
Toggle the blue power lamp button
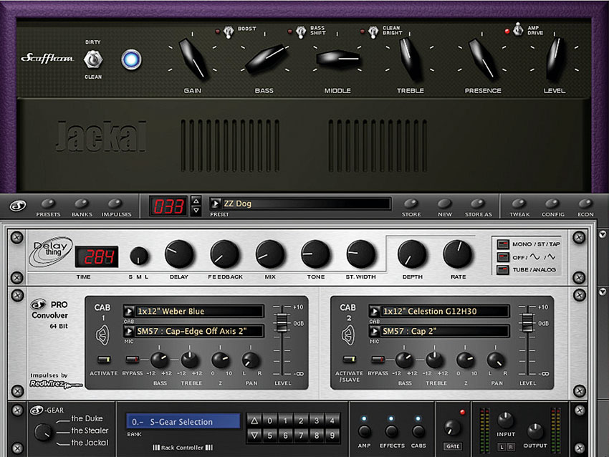pyautogui.click(x=131, y=59)
